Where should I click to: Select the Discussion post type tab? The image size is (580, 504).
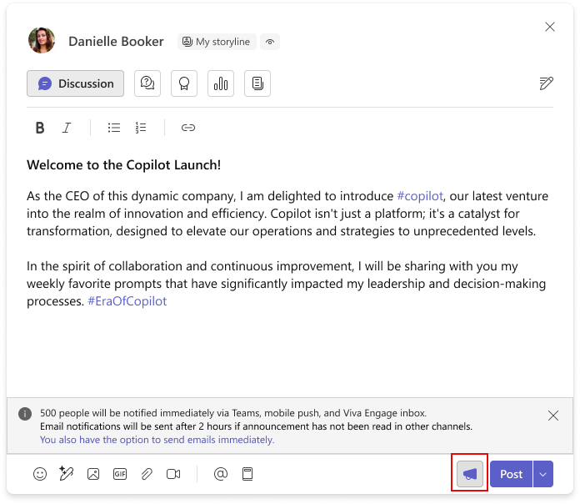pyautogui.click(x=76, y=83)
